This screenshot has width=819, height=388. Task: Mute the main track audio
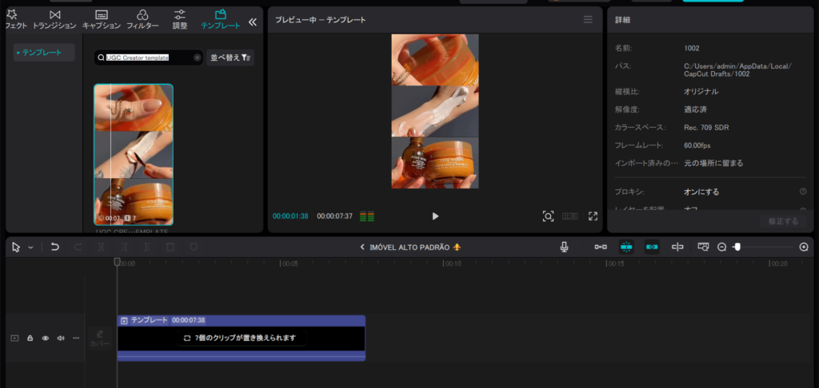click(x=61, y=338)
